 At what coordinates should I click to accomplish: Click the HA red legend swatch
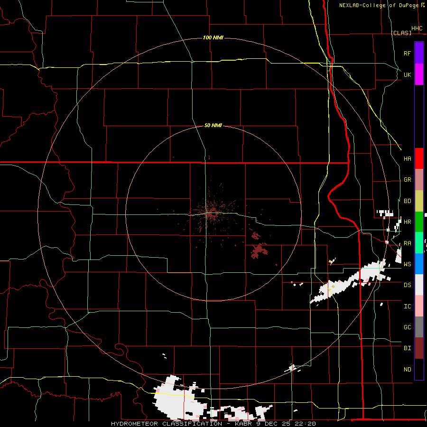pos(419,158)
